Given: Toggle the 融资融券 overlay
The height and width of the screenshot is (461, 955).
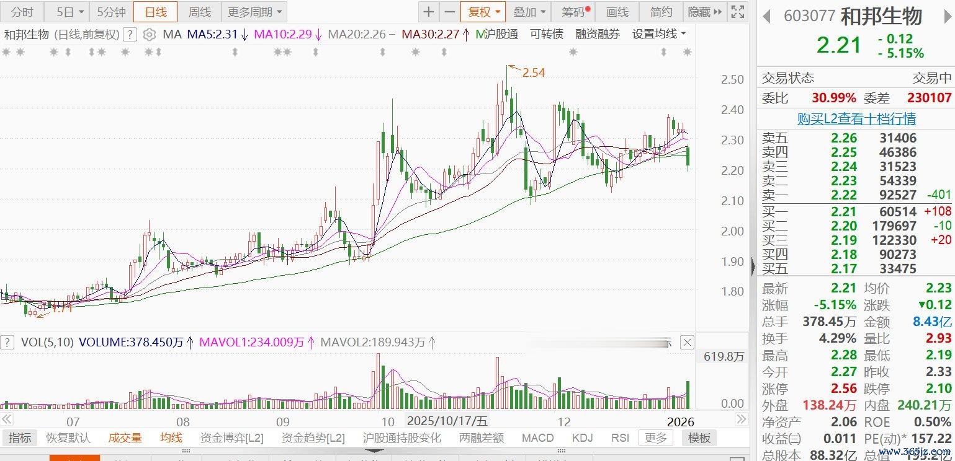Looking at the screenshot, I should click(597, 34).
